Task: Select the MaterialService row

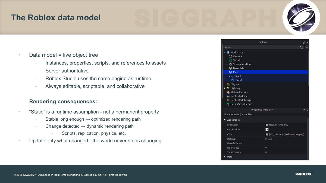Action: pyautogui.click(x=265, y=92)
